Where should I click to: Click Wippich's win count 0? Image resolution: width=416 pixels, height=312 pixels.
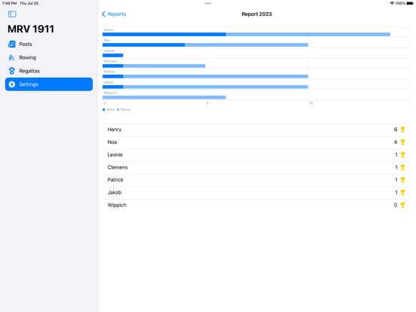click(396, 205)
